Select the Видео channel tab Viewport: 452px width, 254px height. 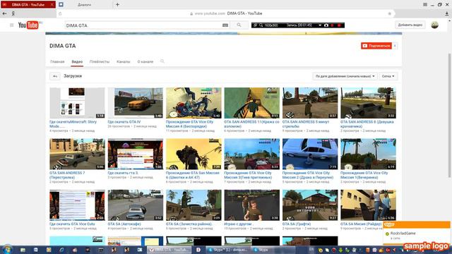(77, 61)
